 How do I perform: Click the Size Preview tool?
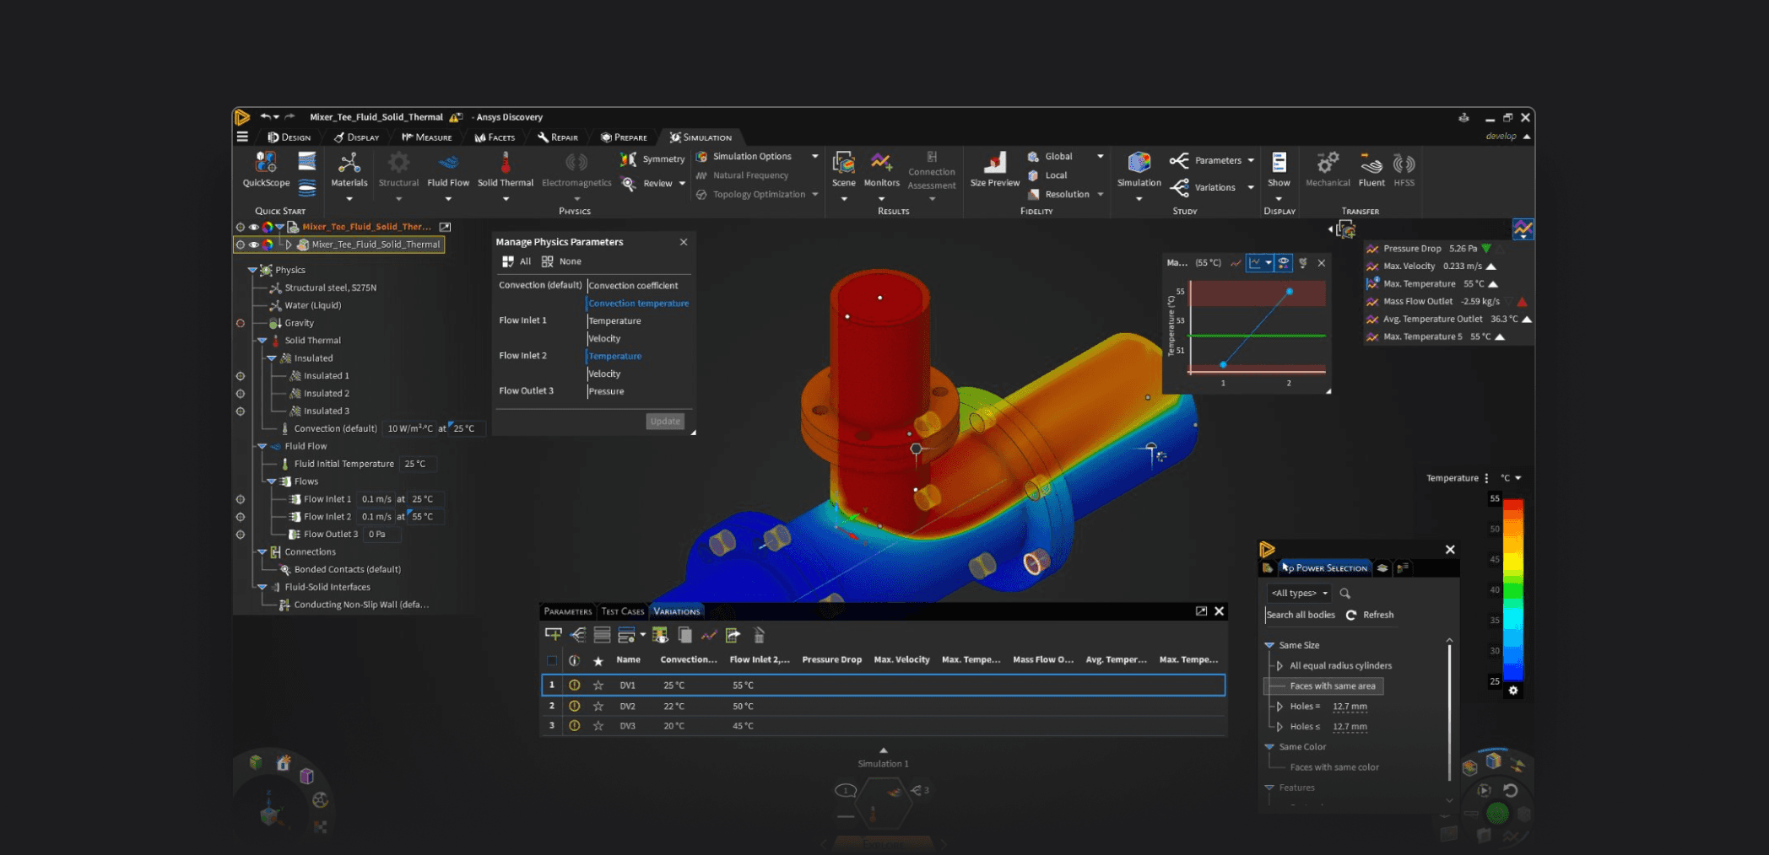(x=995, y=169)
